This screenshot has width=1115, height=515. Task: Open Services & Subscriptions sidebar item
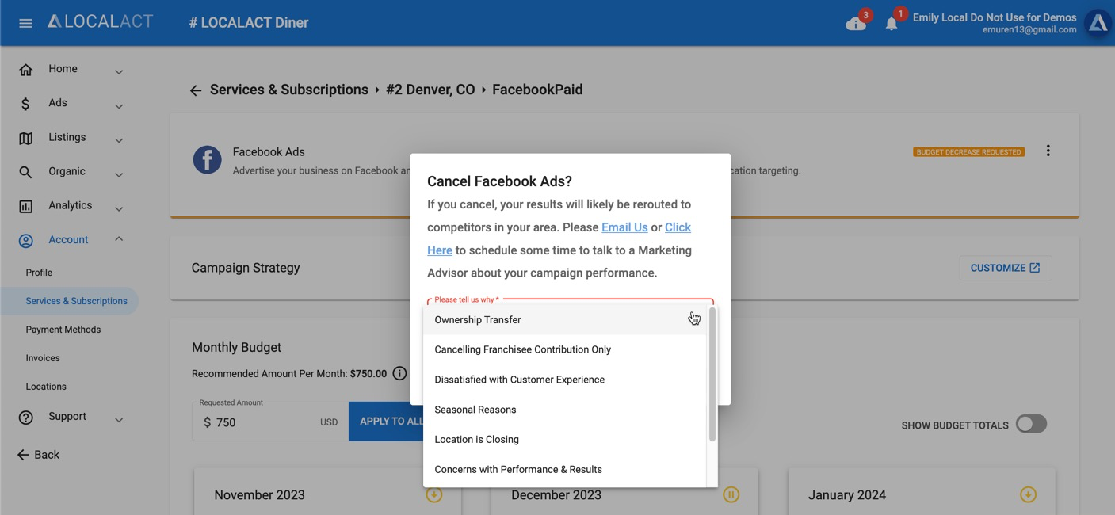click(69, 301)
